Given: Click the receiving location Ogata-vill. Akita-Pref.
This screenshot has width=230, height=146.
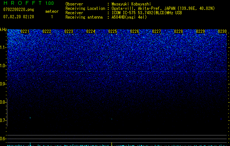Looking at the screenshot, I should 137,8.
